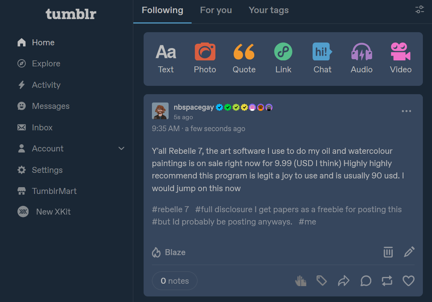This screenshot has width=432, height=302.
Task: Switch to the For you tab
Action: (216, 10)
